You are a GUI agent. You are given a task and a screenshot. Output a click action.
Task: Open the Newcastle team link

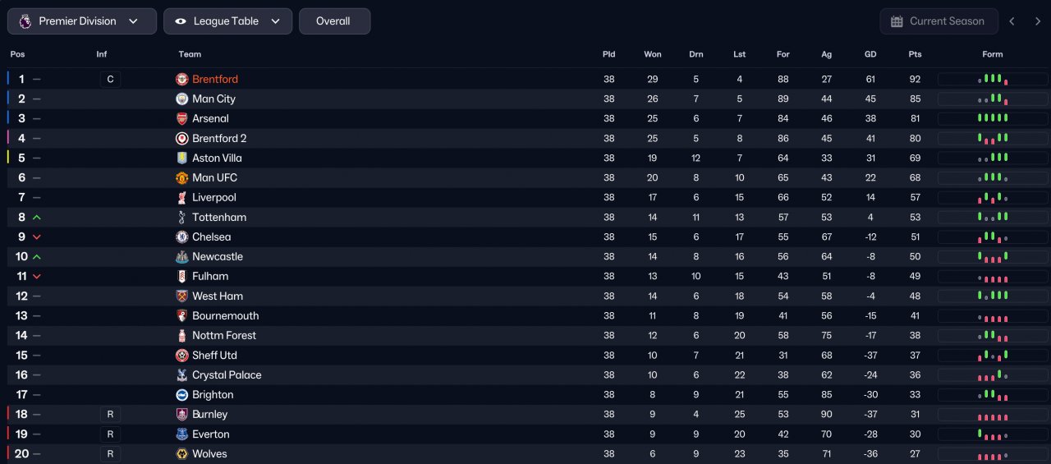pyautogui.click(x=218, y=257)
